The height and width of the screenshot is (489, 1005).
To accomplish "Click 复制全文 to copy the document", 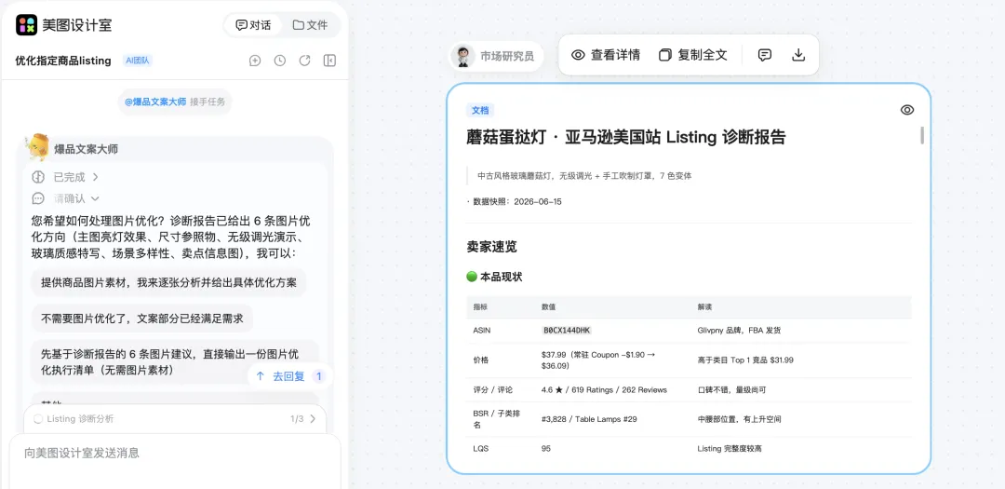I will pos(693,55).
